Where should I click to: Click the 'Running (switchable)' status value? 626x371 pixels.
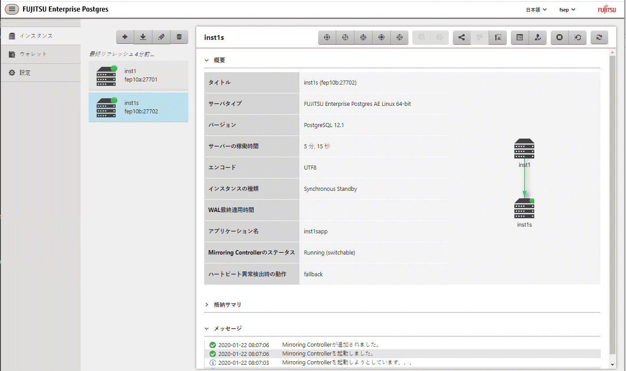(330, 253)
